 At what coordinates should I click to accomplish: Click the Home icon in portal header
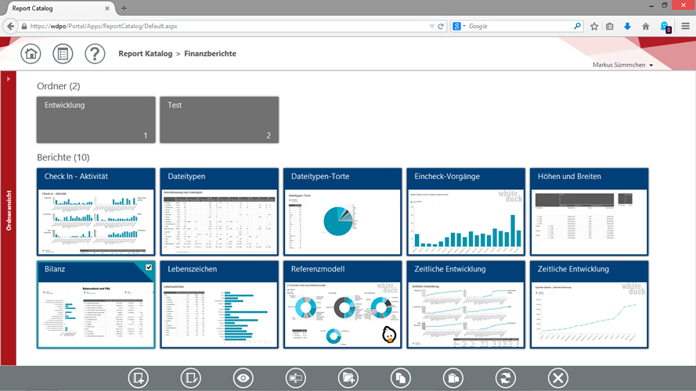coord(31,54)
